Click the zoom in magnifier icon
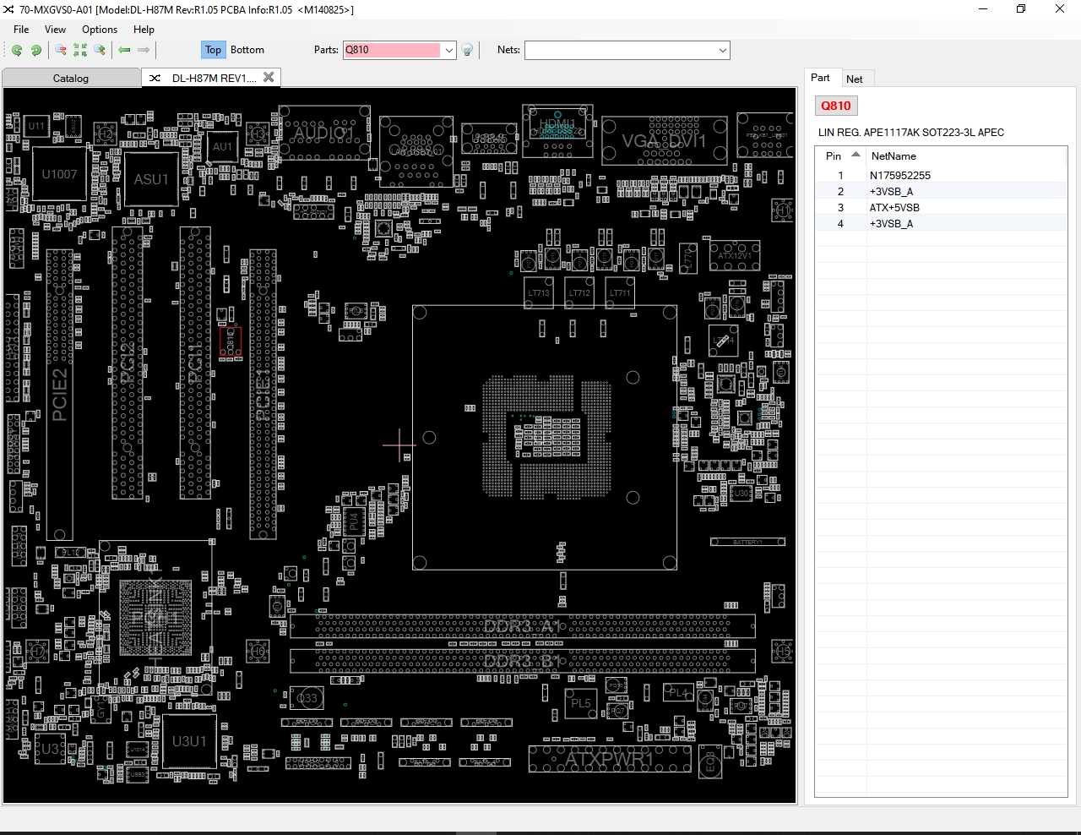 tap(100, 51)
